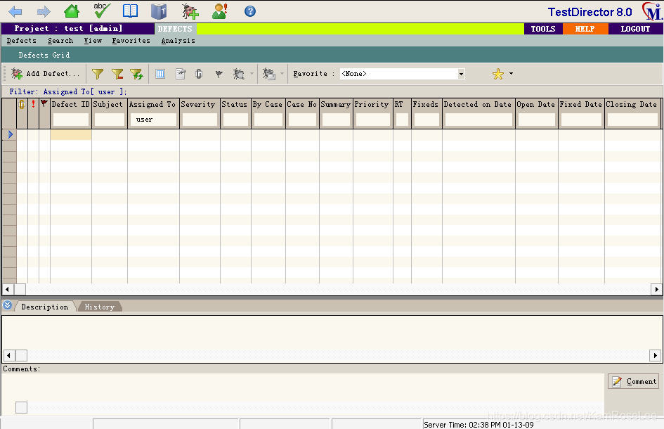The image size is (664, 429).
Task: Open the Search menu
Action: coord(60,41)
